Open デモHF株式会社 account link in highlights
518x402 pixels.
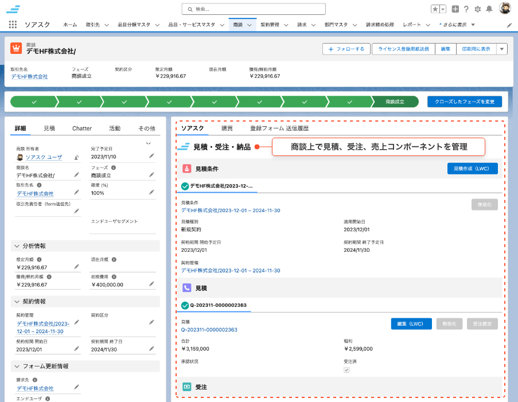click(29, 76)
